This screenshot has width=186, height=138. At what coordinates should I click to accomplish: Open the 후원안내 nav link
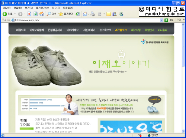click(x=150, y=30)
